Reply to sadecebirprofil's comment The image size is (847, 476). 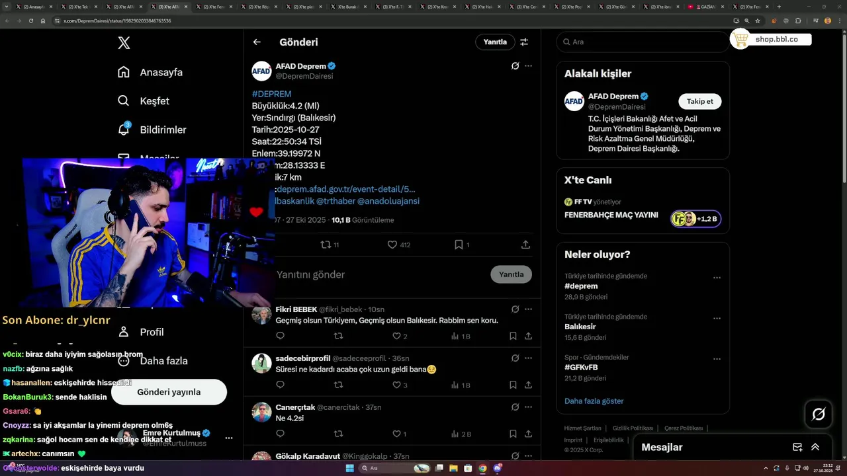tap(280, 385)
